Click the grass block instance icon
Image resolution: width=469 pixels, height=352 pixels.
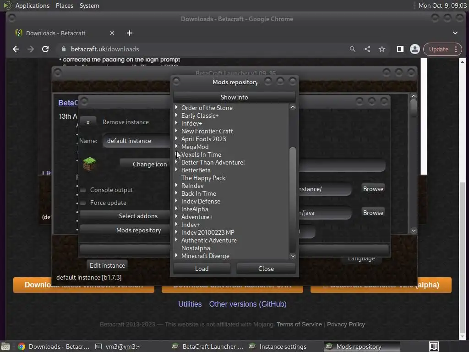pos(89,164)
